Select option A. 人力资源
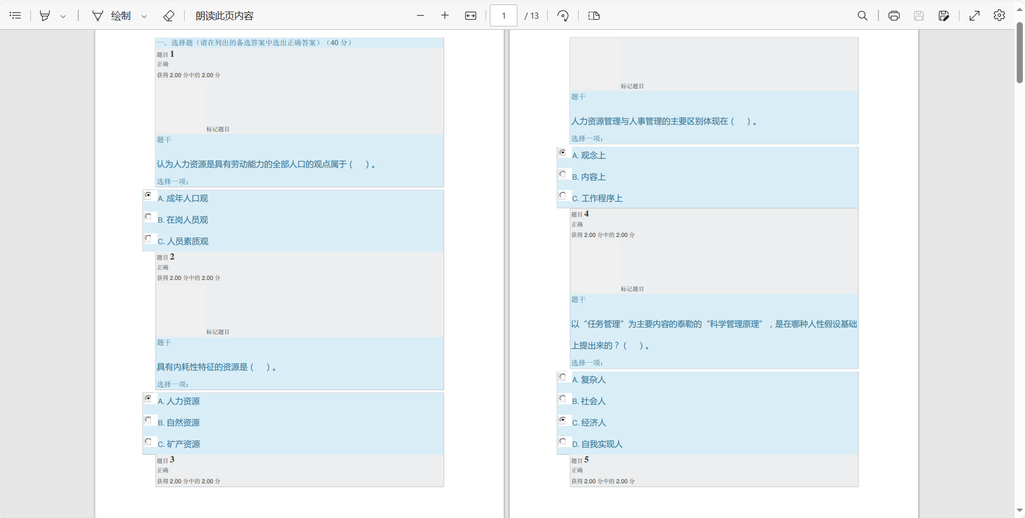This screenshot has width=1025, height=518. click(148, 398)
